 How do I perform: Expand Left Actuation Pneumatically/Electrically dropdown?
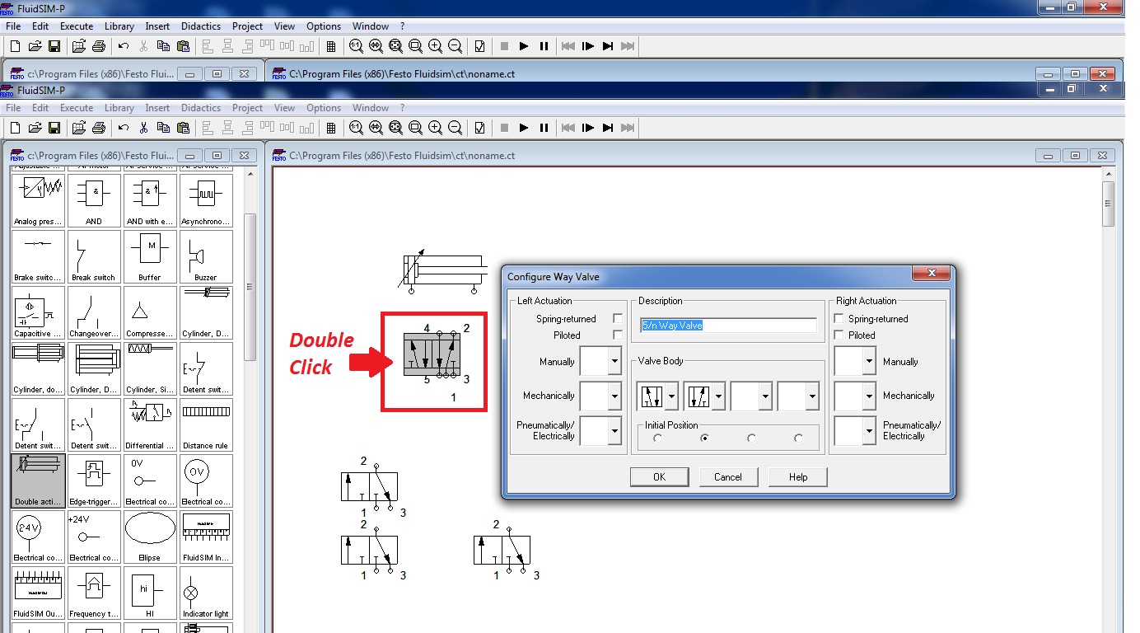(614, 430)
